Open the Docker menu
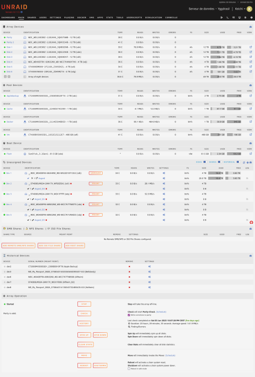The height and width of the screenshot is (377, 255). [81, 18]
